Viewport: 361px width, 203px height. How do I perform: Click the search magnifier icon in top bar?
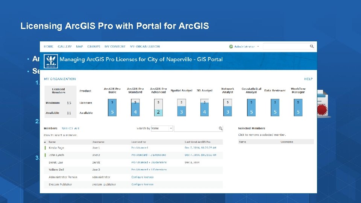pyautogui.click(x=312, y=46)
